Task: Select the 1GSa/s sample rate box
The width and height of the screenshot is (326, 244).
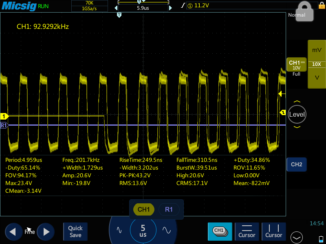Action: (89, 9)
